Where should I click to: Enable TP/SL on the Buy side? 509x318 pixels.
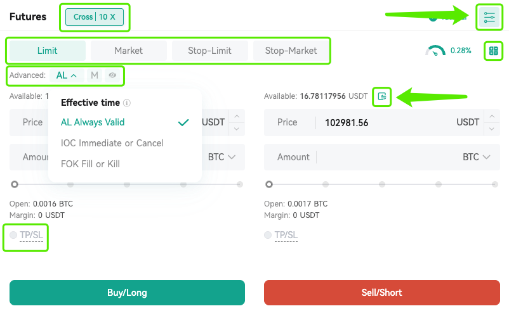(26, 235)
